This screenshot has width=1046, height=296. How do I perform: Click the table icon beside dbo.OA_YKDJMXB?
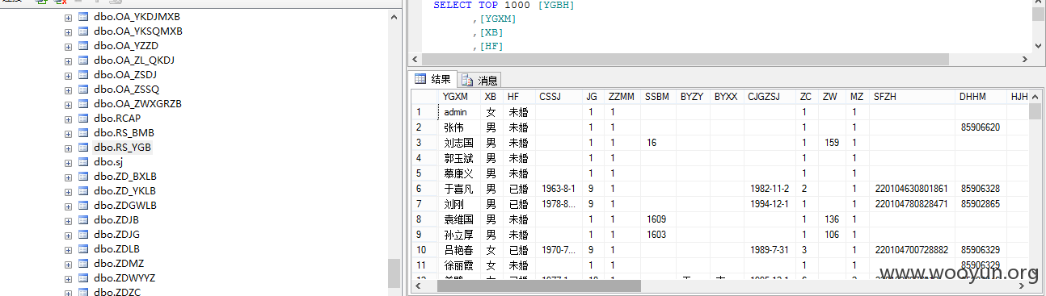point(83,17)
